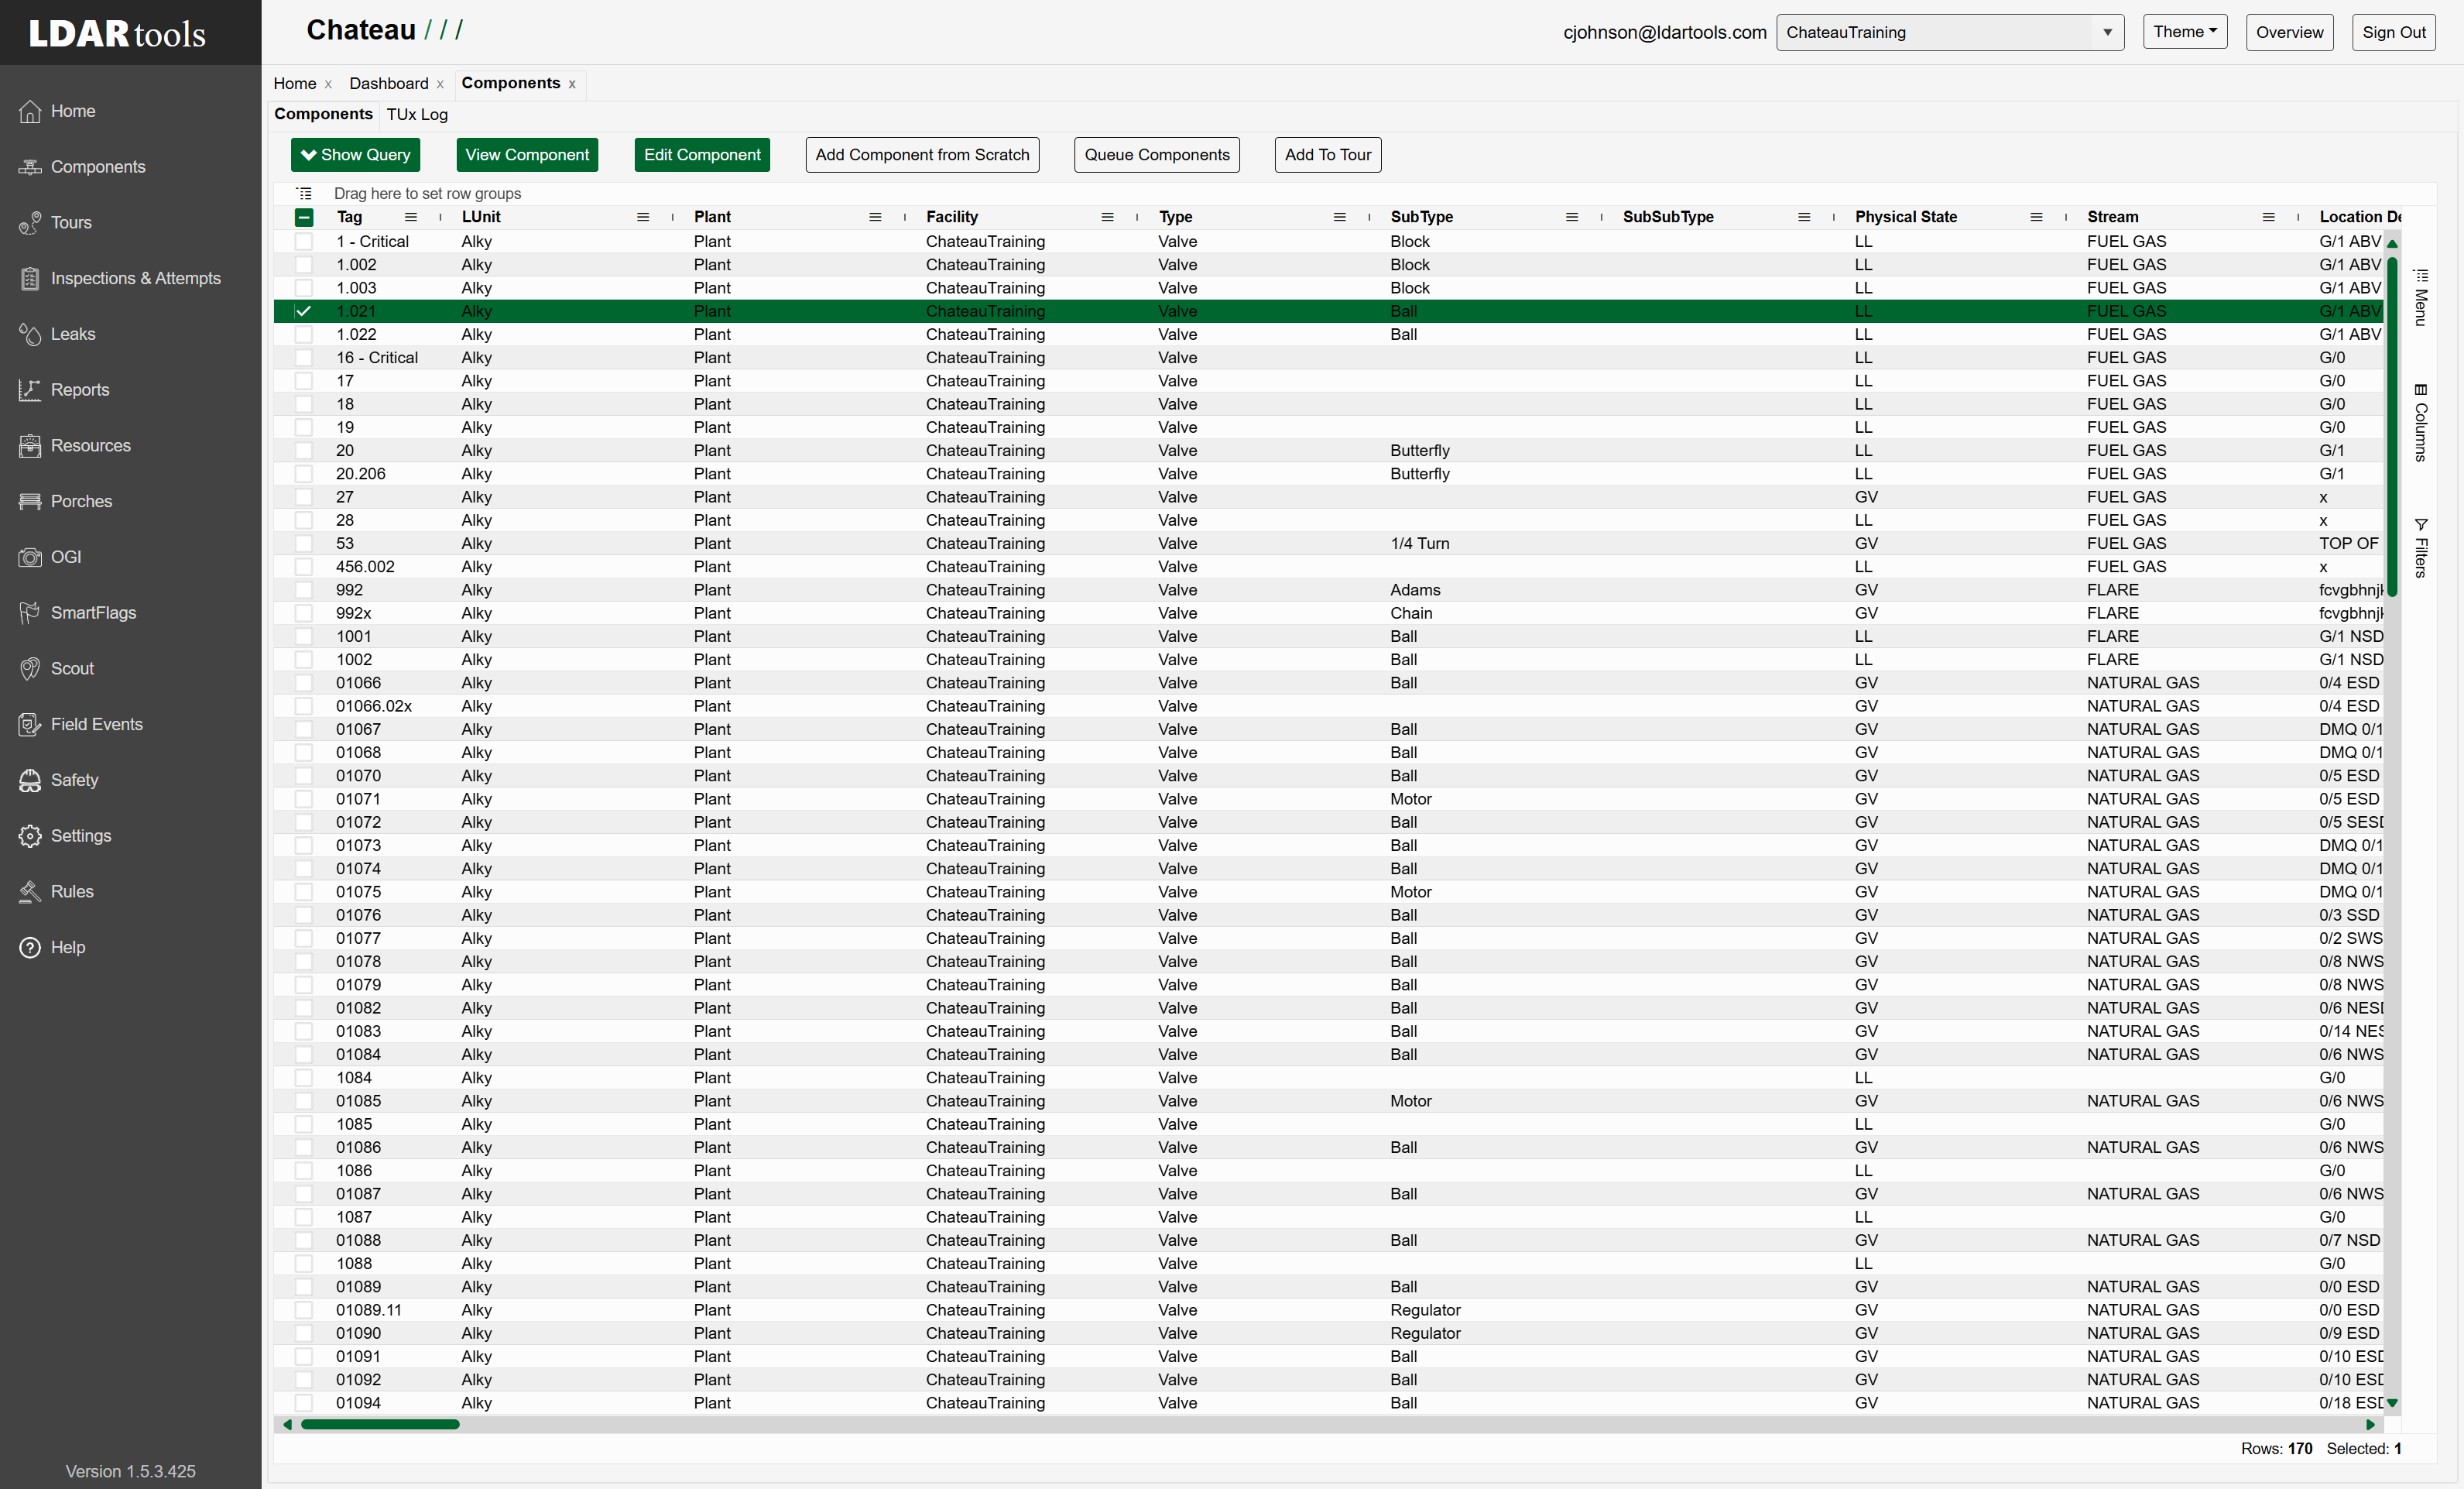The width and height of the screenshot is (2464, 1489).
Task: Open the LUnit column menu icon
Action: coord(643,217)
